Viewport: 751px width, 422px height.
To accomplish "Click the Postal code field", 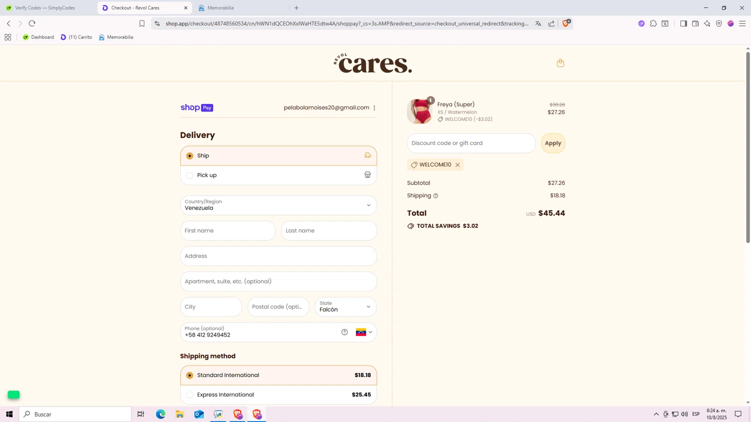I will [x=278, y=307].
